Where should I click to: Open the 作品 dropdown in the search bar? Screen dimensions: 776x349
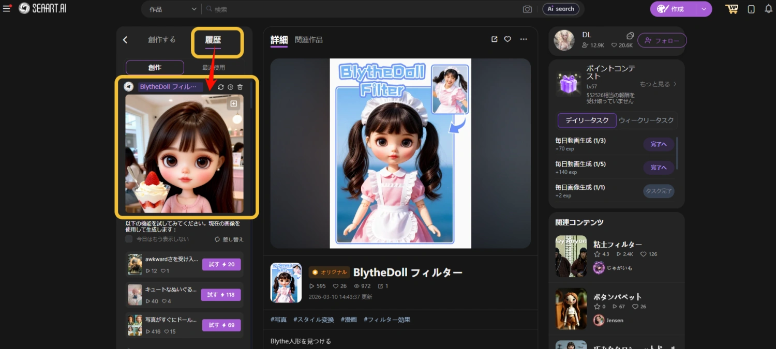click(171, 9)
